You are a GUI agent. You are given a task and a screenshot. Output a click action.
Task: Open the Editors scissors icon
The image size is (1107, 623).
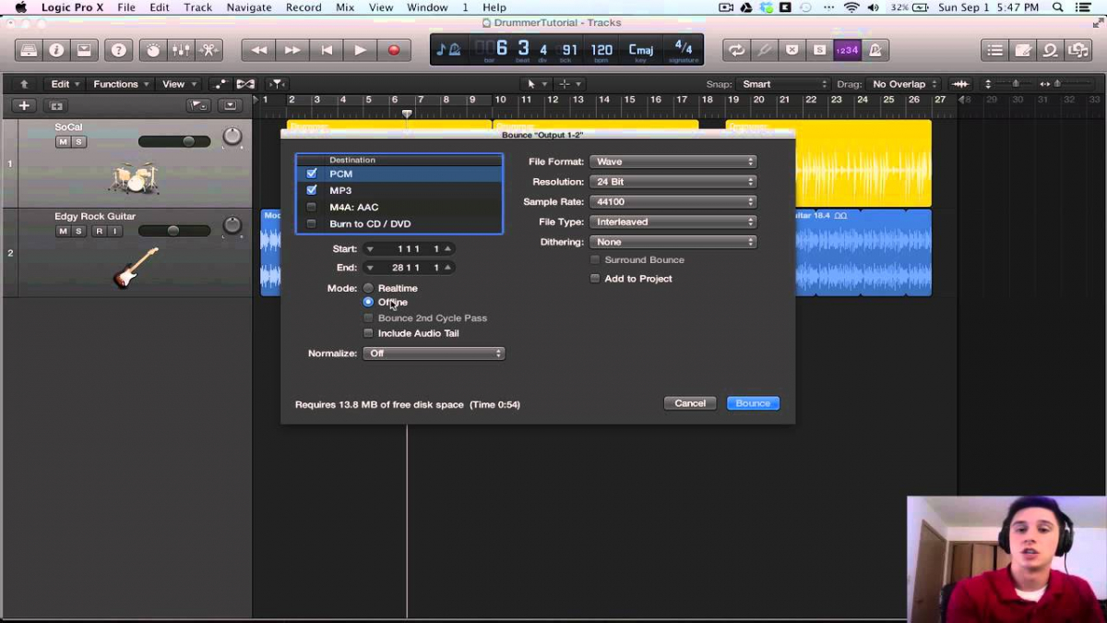(208, 50)
